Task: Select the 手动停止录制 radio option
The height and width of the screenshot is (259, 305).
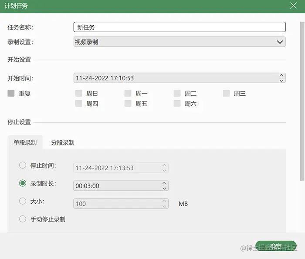Action: (x=23, y=219)
